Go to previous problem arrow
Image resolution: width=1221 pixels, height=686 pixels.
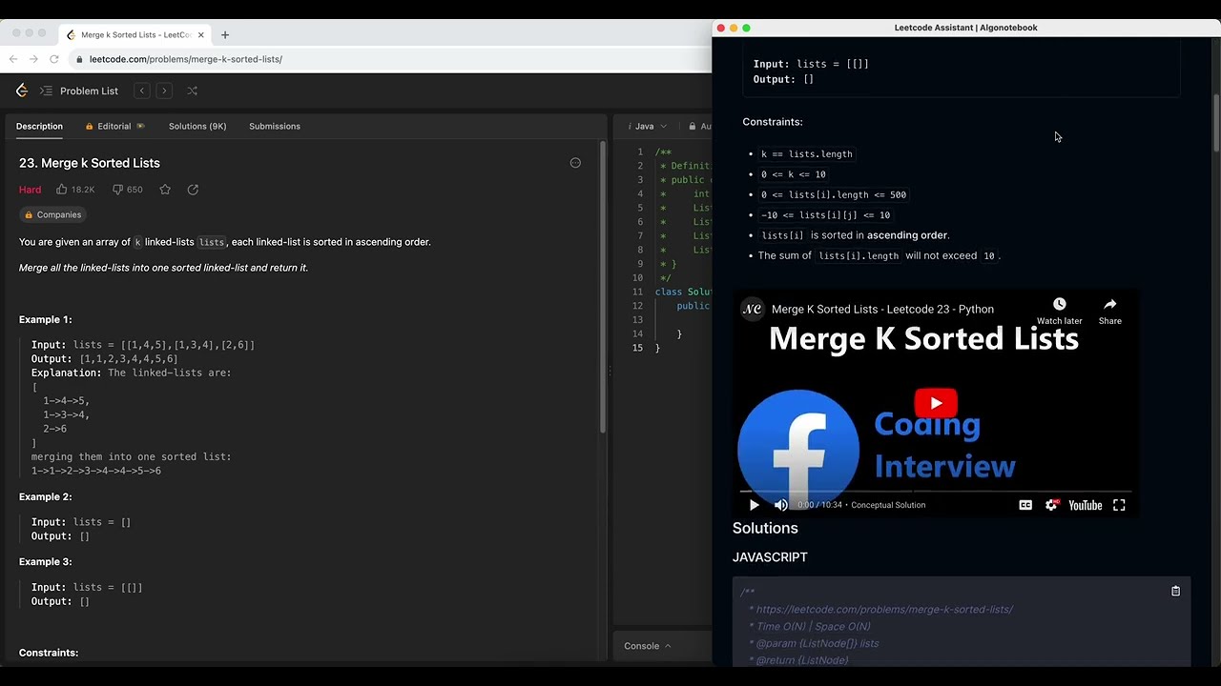tap(142, 91)
